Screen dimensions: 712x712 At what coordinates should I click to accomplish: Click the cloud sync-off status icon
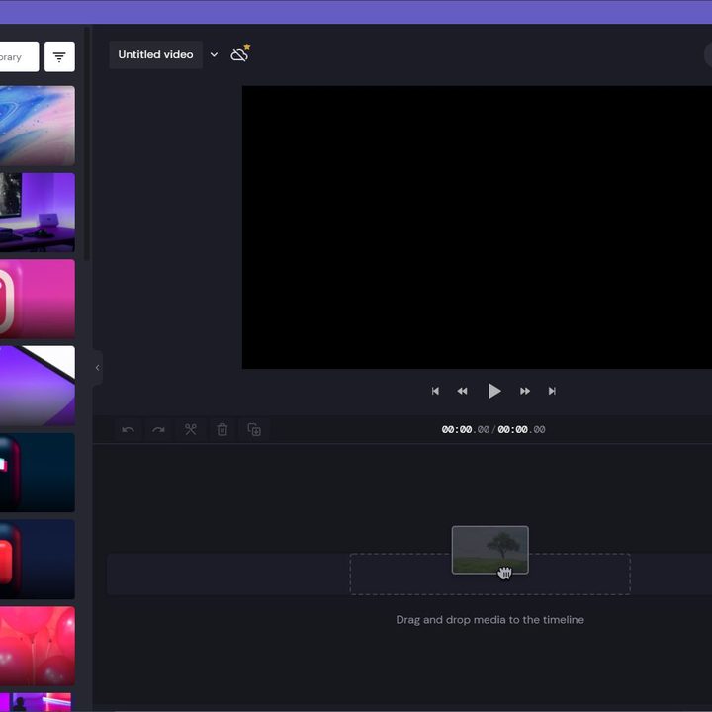click(x=239, y=54)
